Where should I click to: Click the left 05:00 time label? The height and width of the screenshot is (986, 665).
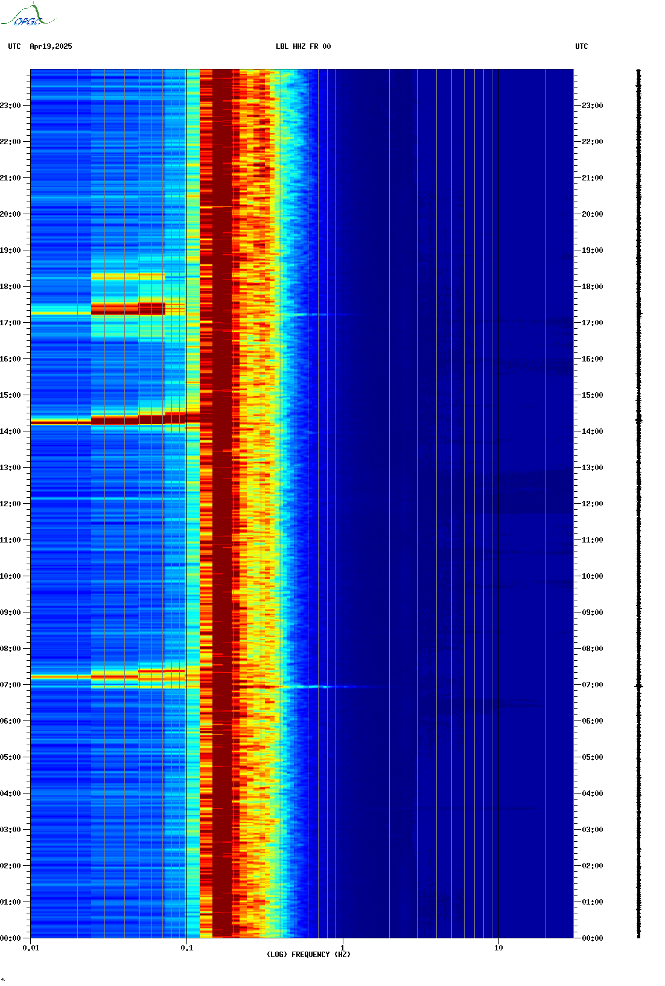click(10, 757)
